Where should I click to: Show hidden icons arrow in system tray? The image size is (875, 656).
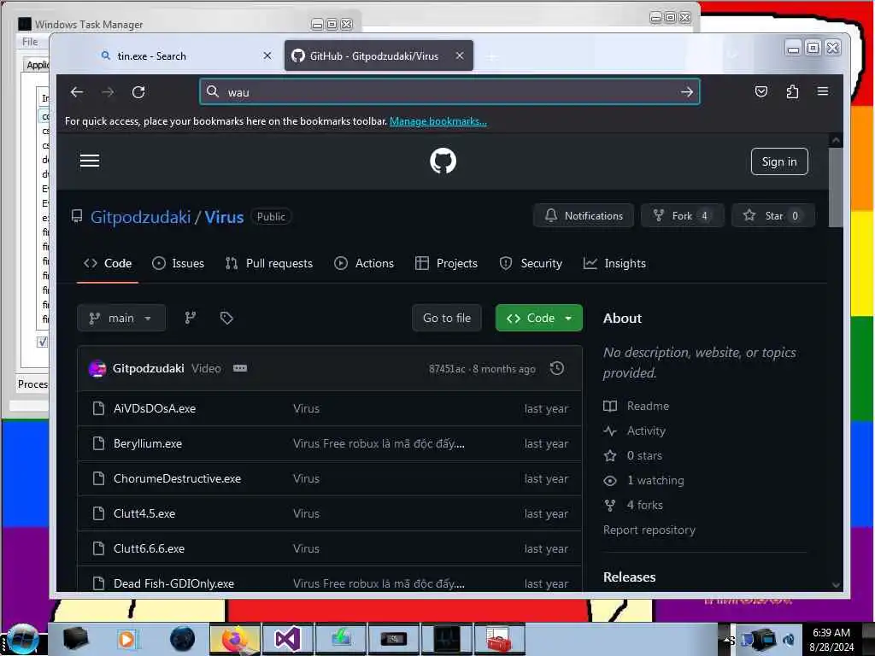(726, 639)
